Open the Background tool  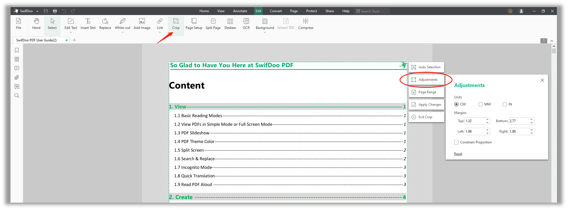point(265,24)
